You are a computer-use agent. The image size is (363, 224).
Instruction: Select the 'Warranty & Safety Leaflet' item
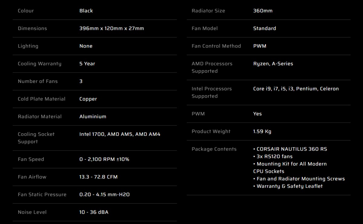[288, 186]
